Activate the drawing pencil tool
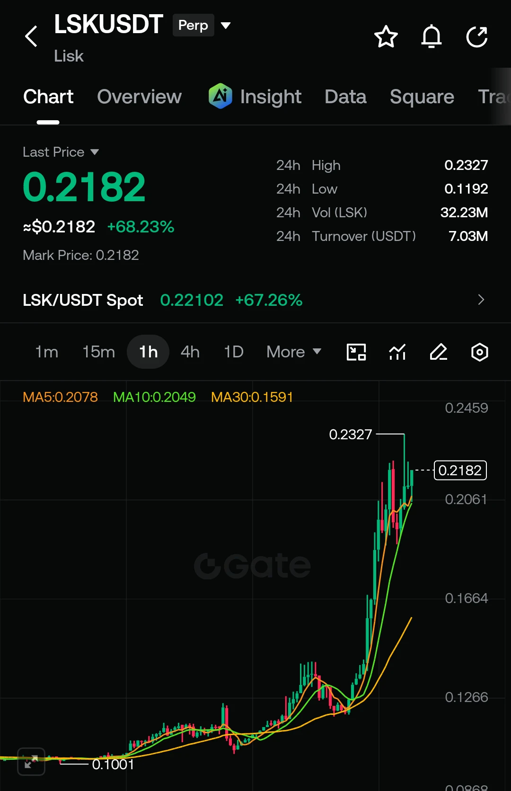 (439, 352)
